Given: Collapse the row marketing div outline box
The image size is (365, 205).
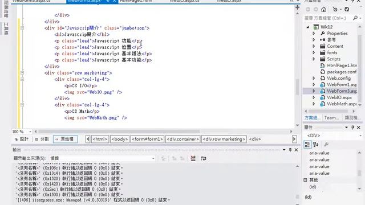Looking at the screenshot, I should click(22, 73).
